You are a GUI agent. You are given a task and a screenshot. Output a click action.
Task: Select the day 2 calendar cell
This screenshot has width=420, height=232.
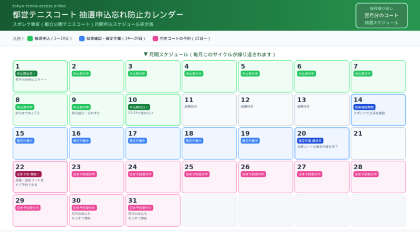coord(97,76)
